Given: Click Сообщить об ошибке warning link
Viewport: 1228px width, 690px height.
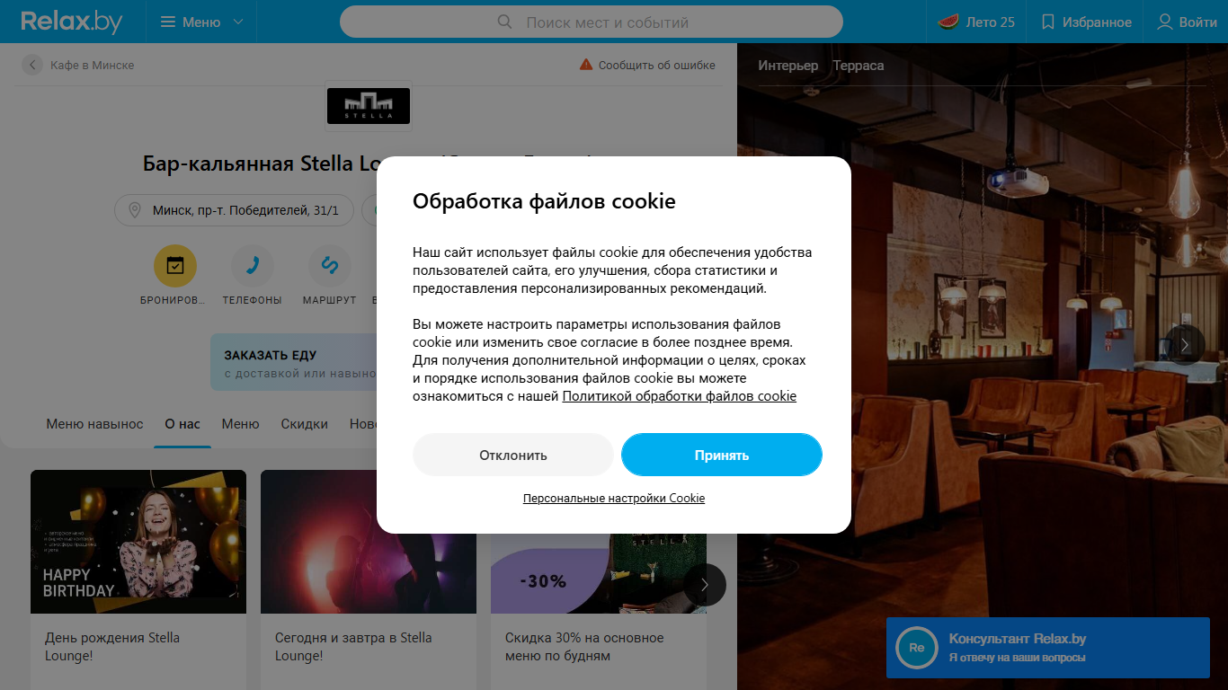Looking at the screenshot, I should pos(647,65).
